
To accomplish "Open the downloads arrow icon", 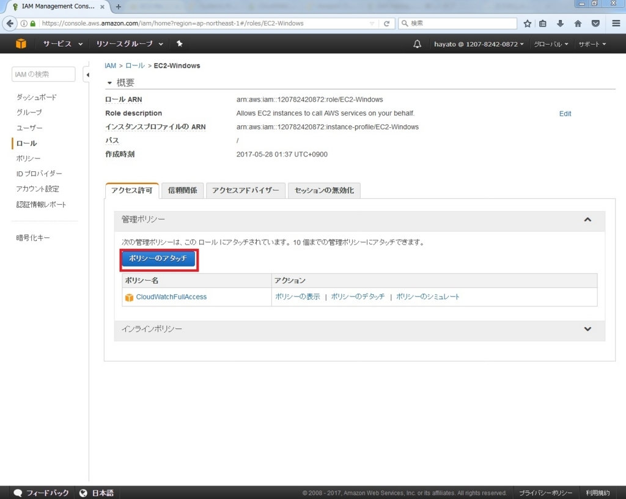I will click(560, 24).
